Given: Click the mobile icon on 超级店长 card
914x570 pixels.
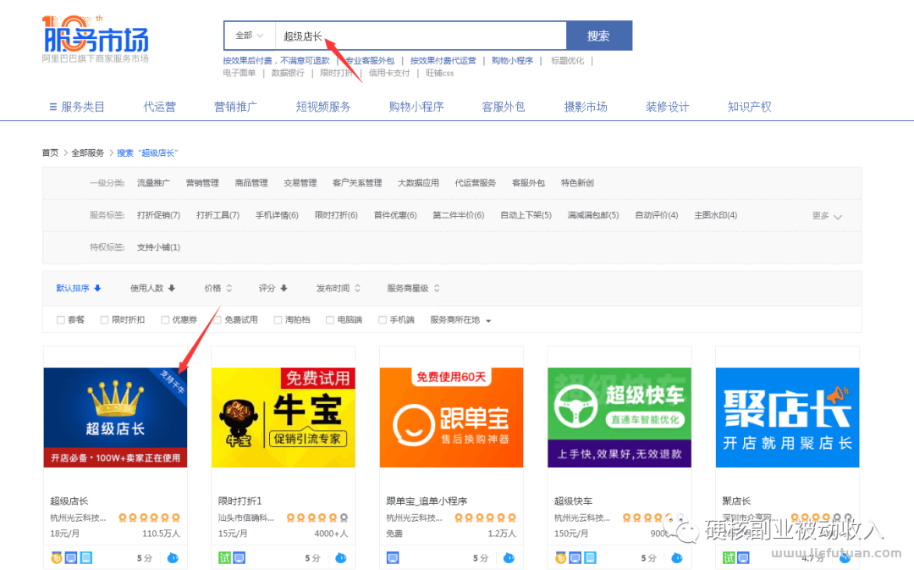Looking at the screenshot, I should click(86, 558).
